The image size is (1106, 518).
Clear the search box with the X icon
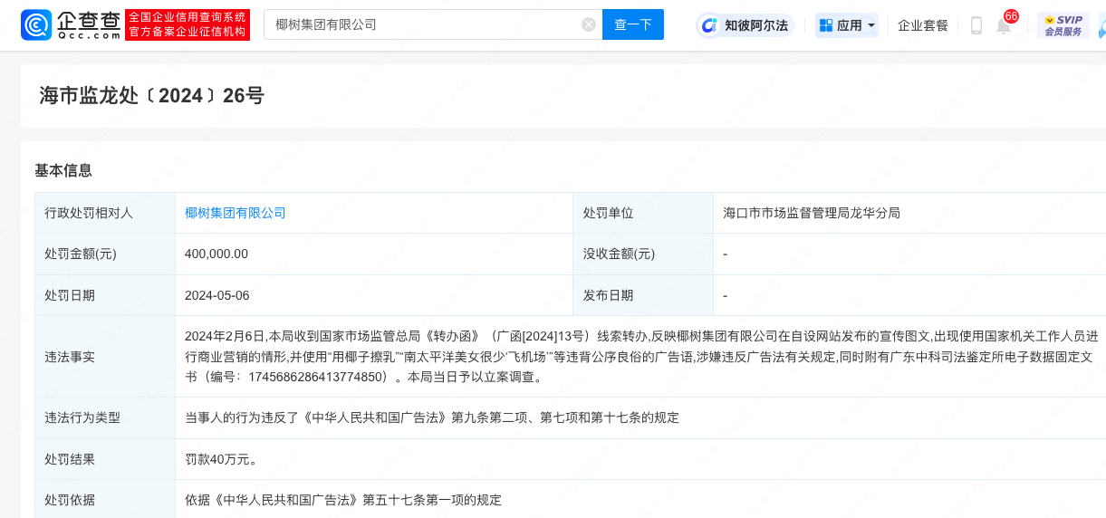tap(589, 24)
